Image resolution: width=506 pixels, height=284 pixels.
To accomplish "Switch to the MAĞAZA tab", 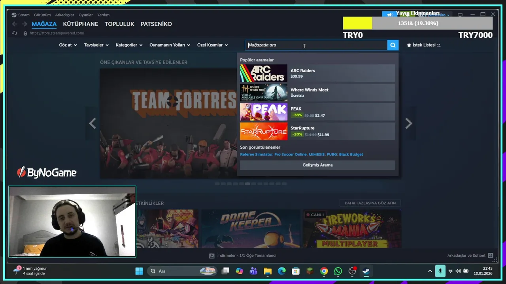I will (x=44, y=24).
